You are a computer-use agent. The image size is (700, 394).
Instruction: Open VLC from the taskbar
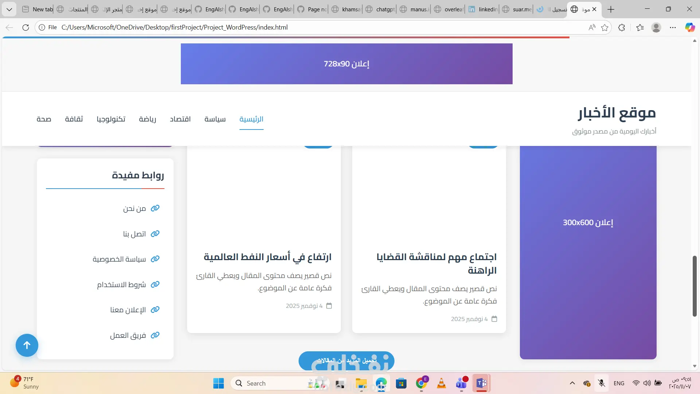pos(441,383)
